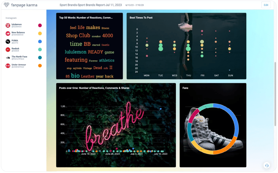Click the lululemon account name
Image resolution: width=278 pixels, height=173 pixels.
pos(17,24)
